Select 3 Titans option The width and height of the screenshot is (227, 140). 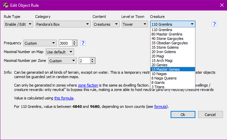[173, 87]
